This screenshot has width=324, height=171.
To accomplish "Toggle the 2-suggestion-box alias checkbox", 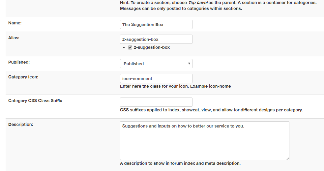I will [130, 47].
